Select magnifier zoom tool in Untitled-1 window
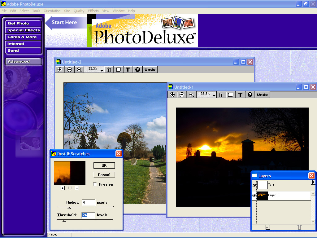The height and width of the screenshot is (238, 317). coord(192,95)
